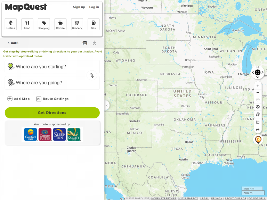Viewport: 267px width, 200px height.
Task: Click the Cheyenne label on map
Action: (x=141, y=80)
